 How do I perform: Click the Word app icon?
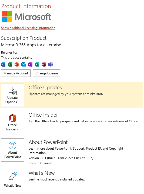(x=3, y=64)
